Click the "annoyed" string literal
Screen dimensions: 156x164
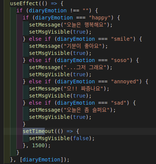point(125,81)
